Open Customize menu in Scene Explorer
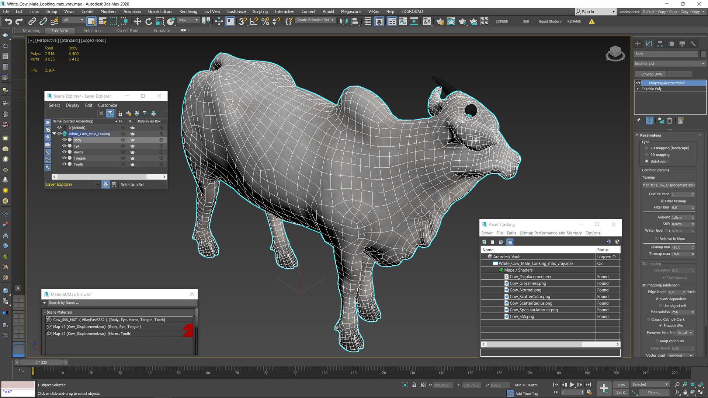The image size is (708, 398). point(107,105)
